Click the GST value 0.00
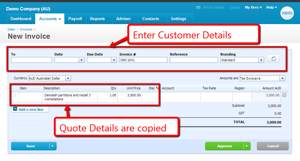Image resolution: width=300 pixels, height=161 pixels. 278,113
